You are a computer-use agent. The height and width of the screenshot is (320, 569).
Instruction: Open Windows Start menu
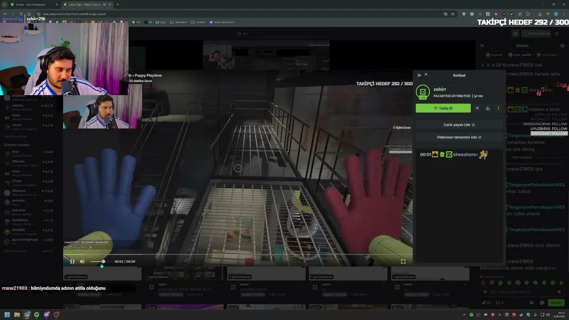(7, 315)
